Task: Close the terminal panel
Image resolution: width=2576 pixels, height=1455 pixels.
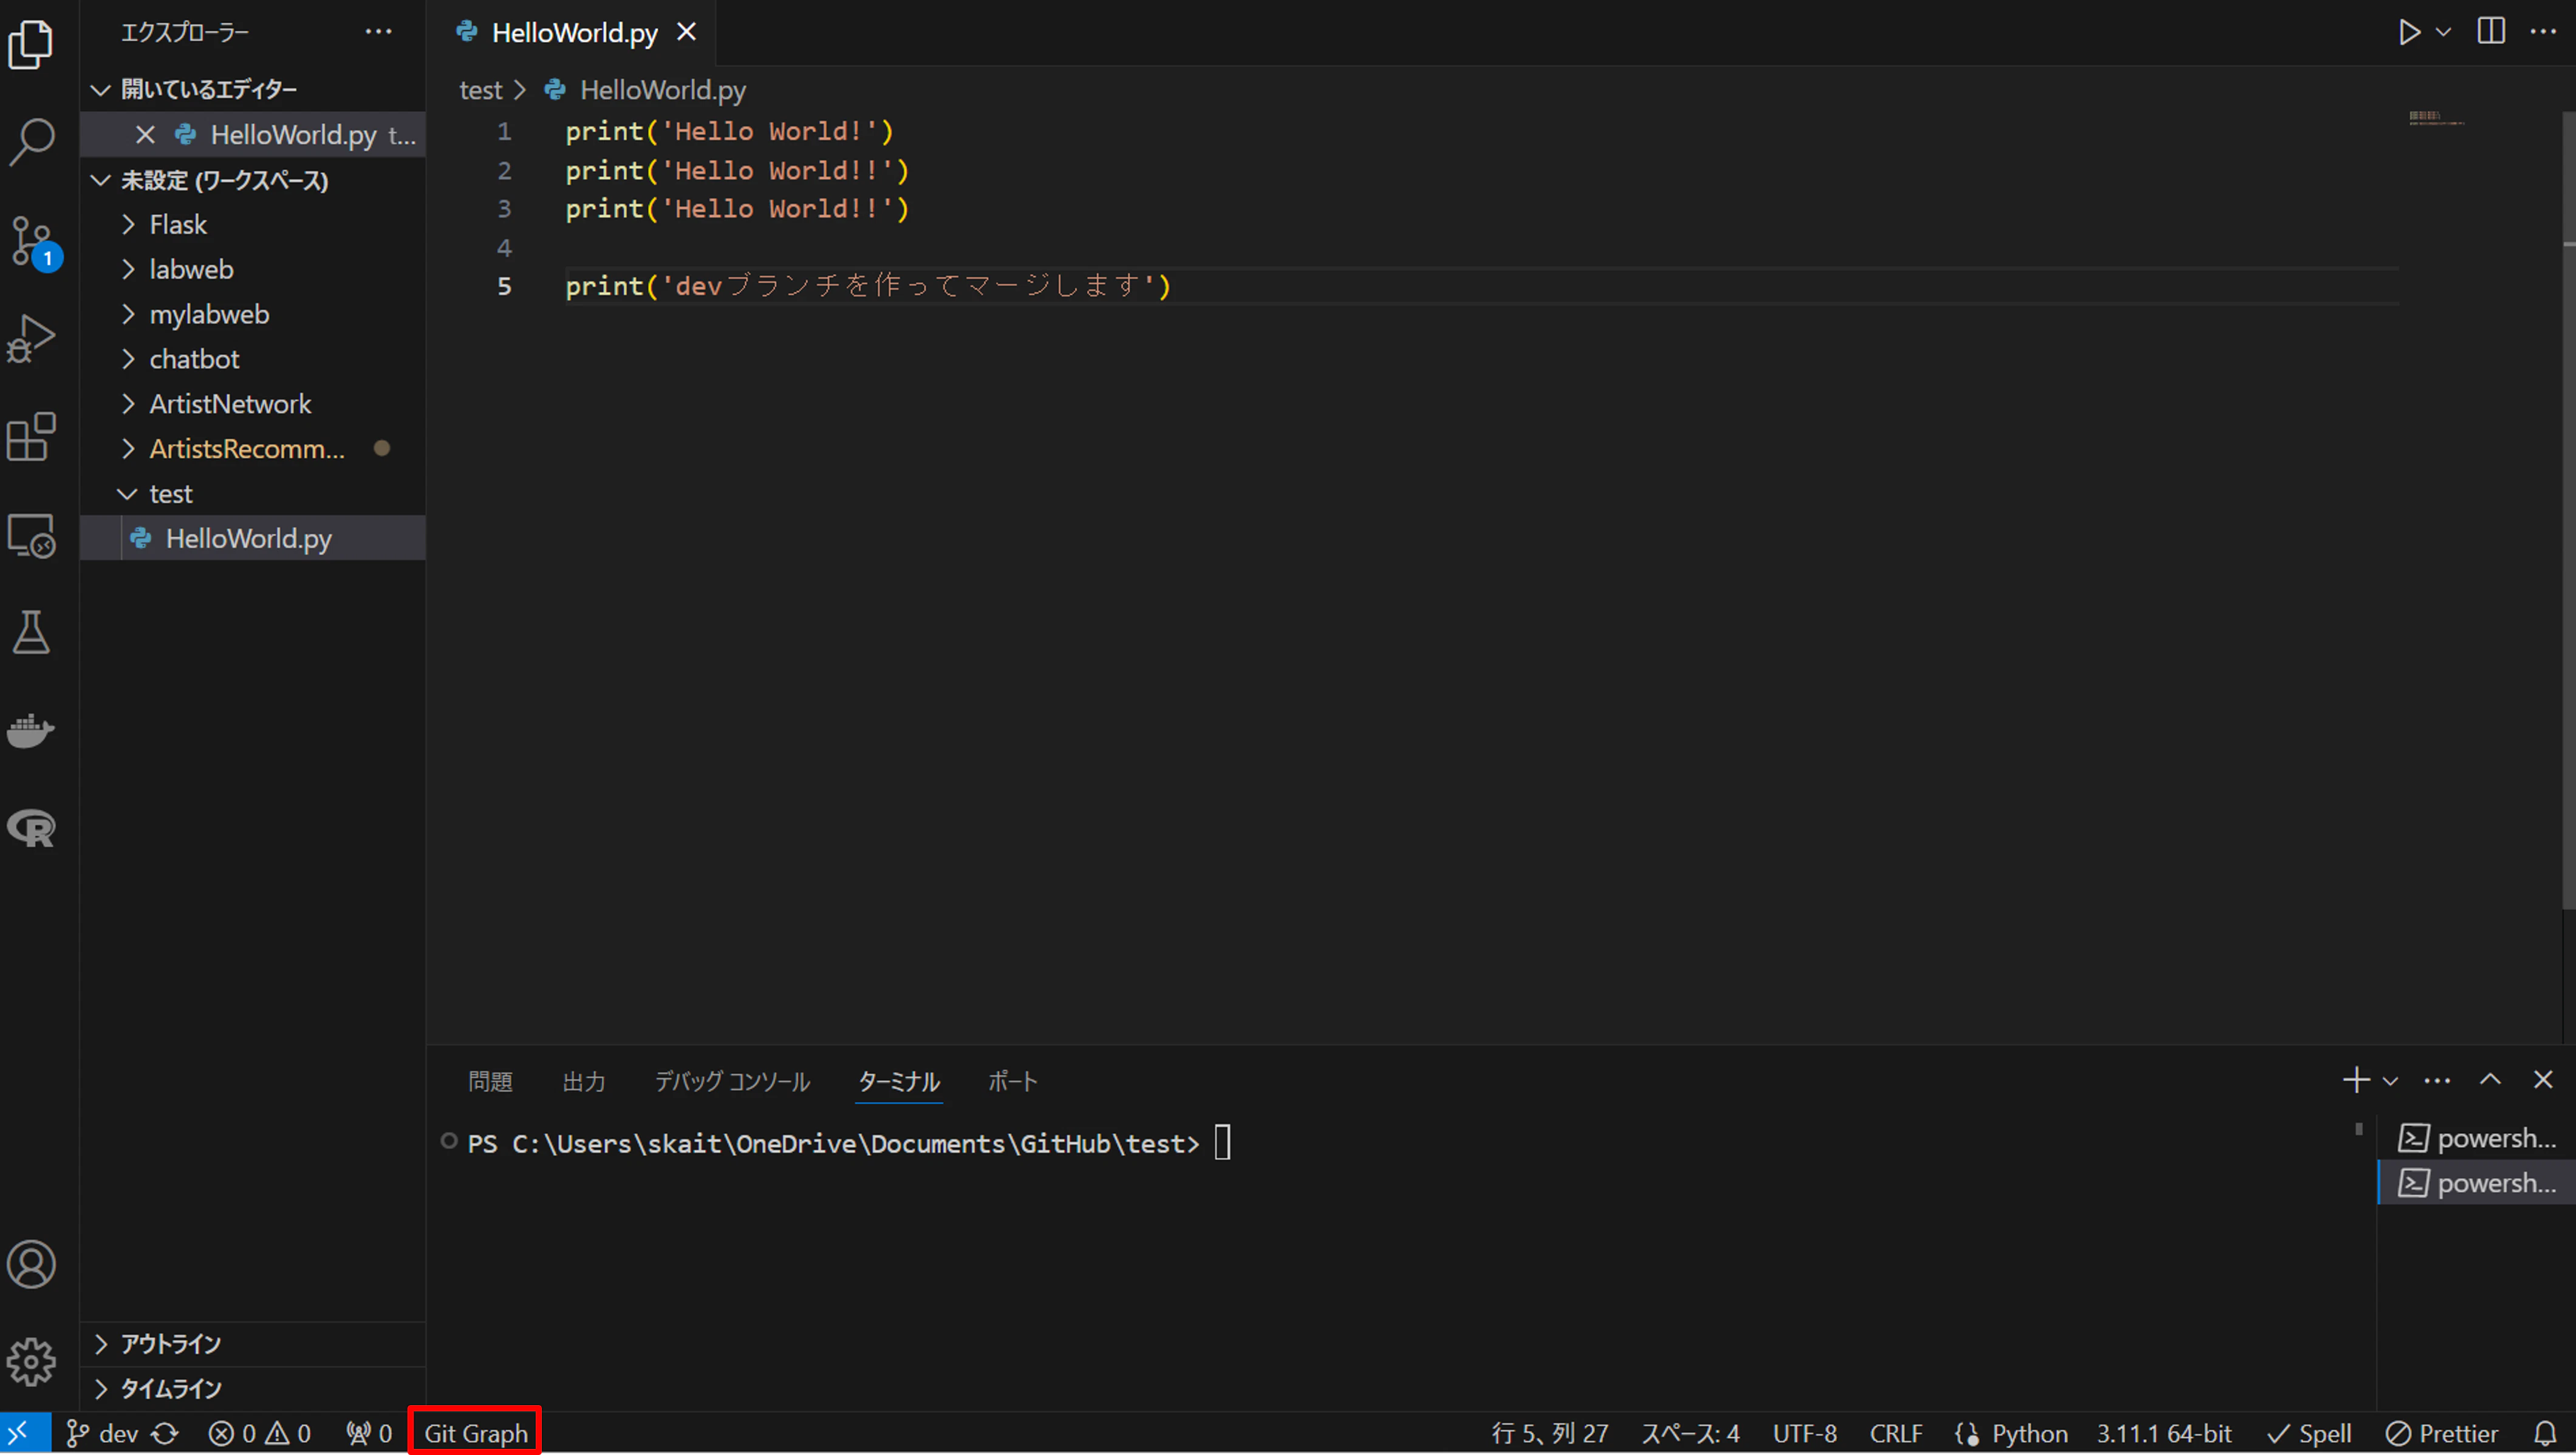Action: pyautogui.click(x=2543, y=1080)
